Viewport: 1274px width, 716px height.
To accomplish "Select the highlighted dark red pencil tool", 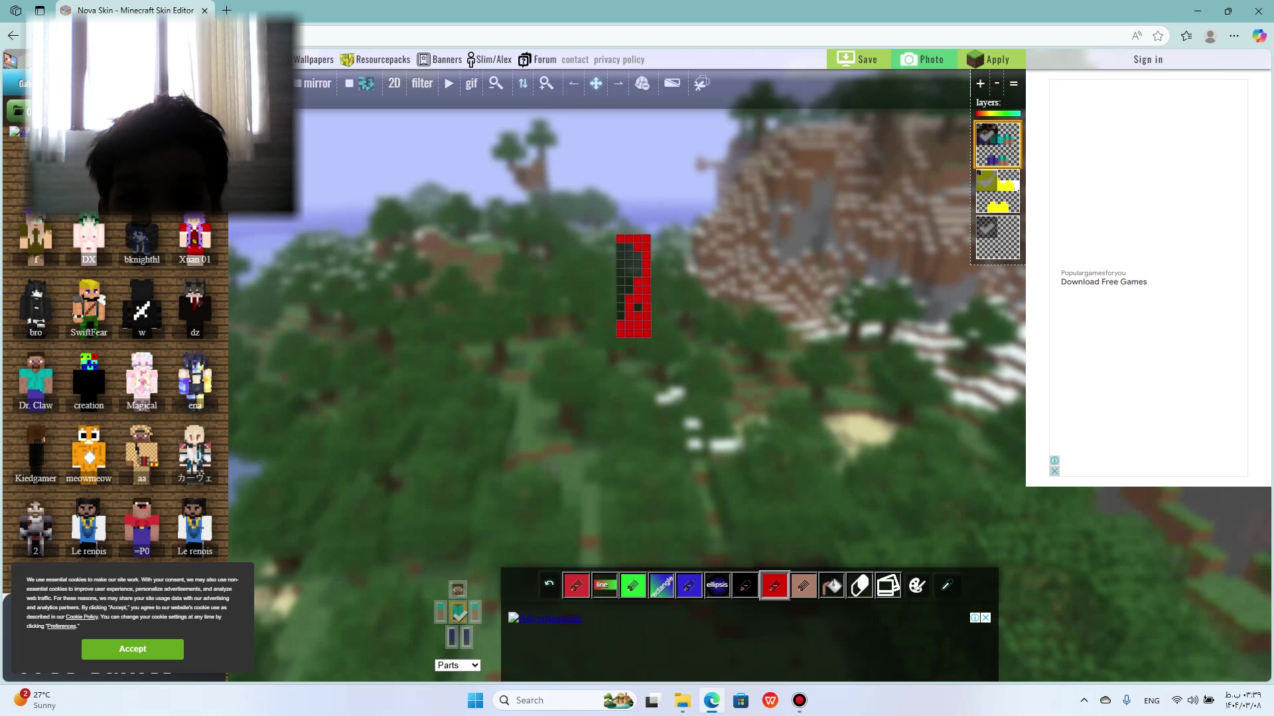I will point(774,585).
